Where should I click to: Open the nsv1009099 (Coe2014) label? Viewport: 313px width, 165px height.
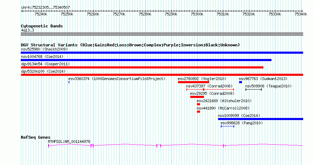[239, 115]
